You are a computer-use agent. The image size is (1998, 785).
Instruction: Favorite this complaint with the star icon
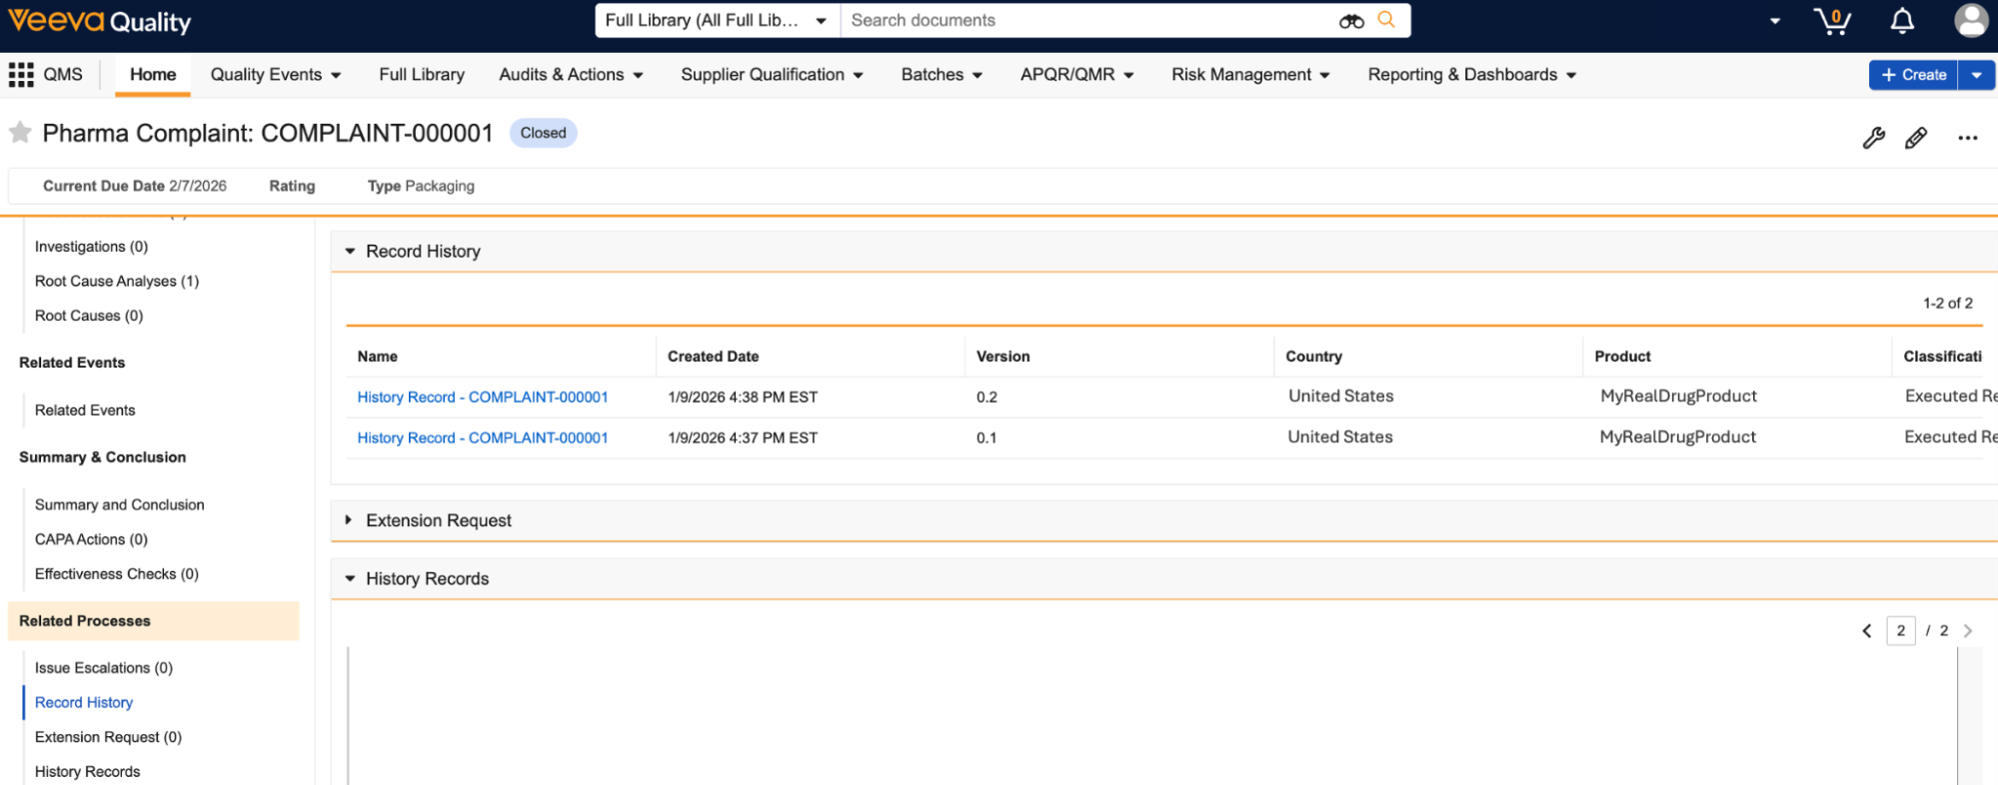(20, 133)
